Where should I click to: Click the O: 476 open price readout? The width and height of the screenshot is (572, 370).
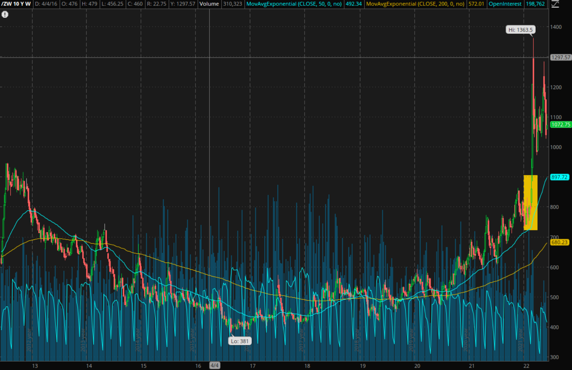tap(70, 4)
